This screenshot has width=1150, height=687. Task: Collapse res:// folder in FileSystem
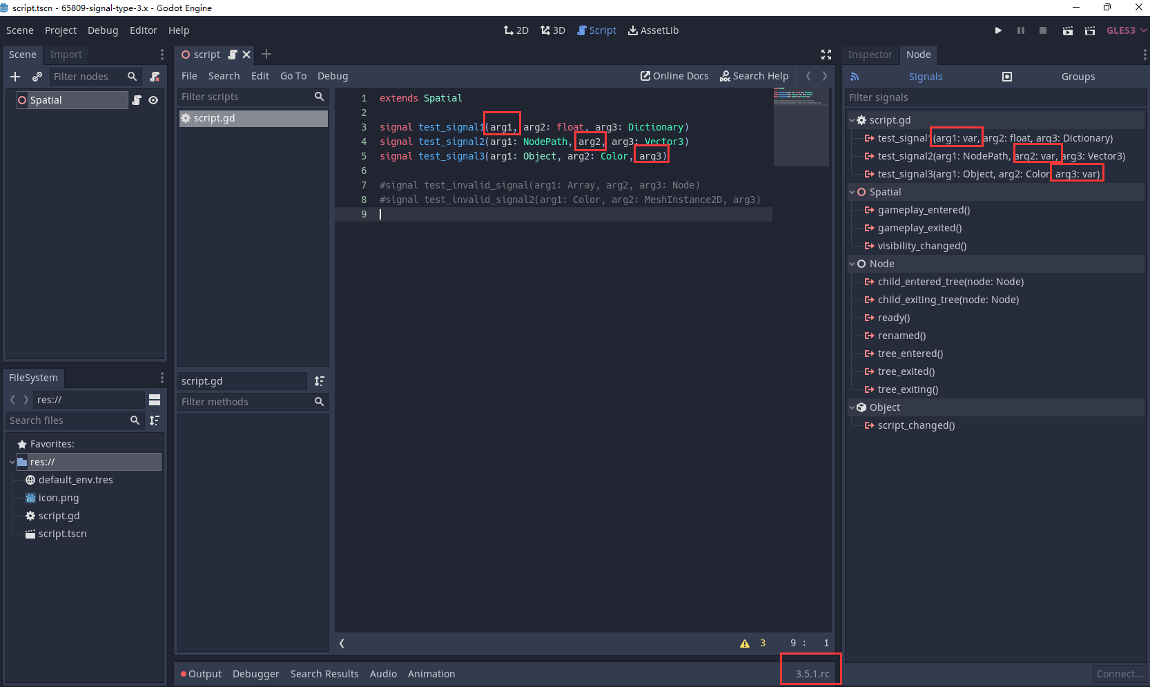(12, 462)
